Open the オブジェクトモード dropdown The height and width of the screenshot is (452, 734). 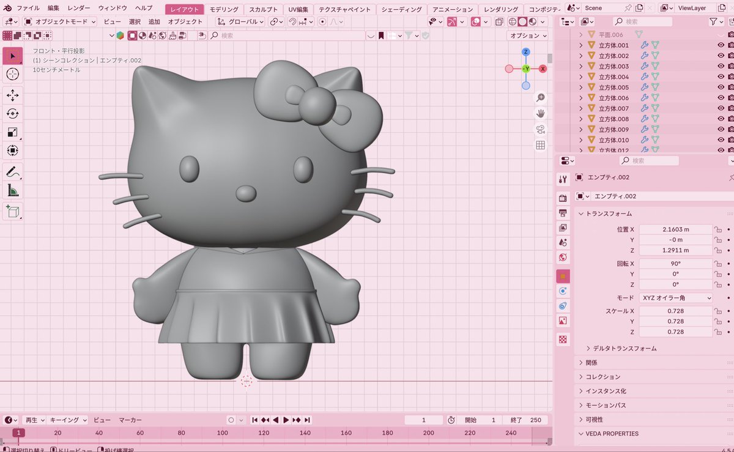(60, 21)
